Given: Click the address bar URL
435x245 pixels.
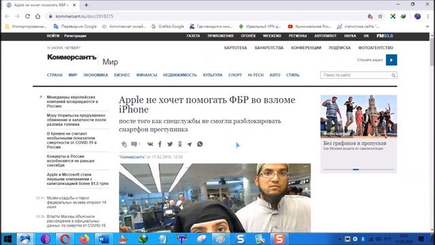Looking at the screenshot, I should coord(84,16).
